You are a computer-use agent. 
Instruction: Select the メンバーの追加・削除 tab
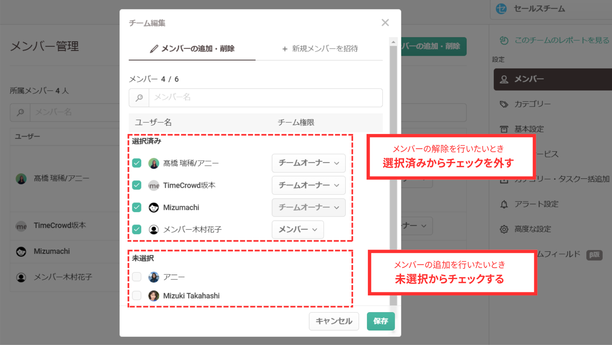click(x=192, y=49)
